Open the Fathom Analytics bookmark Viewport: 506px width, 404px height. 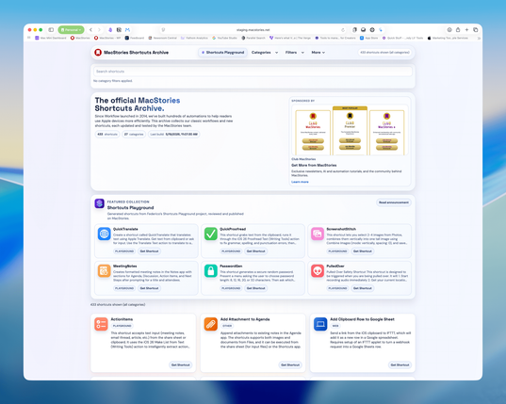194,38
